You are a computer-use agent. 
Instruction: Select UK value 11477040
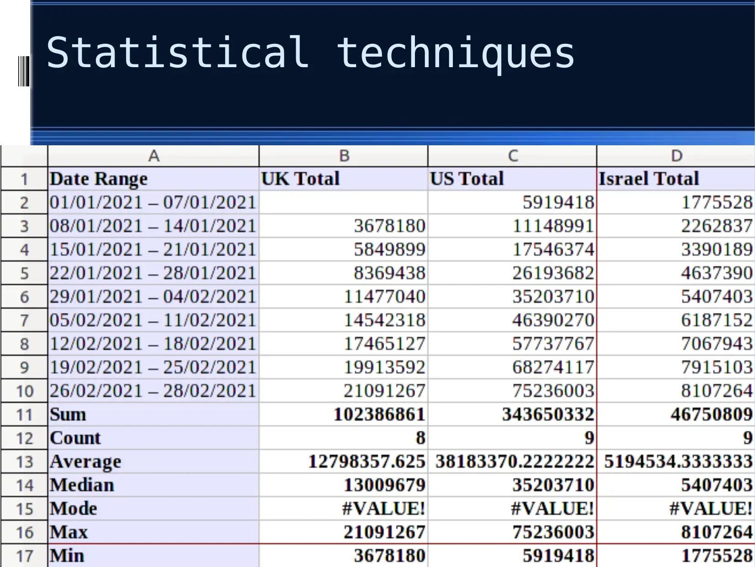click(x=343, y=297)
